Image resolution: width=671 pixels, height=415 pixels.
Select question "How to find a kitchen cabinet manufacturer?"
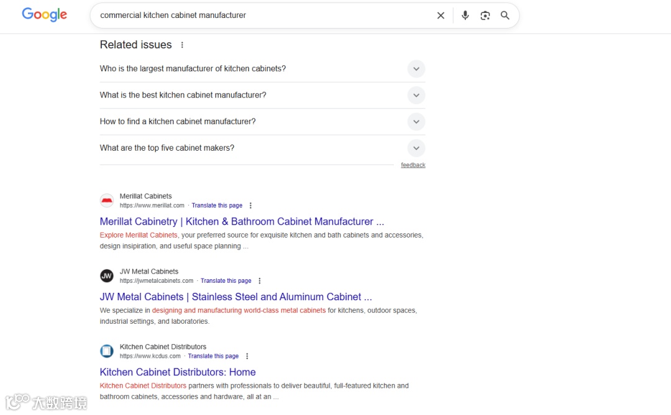point(178,122)
